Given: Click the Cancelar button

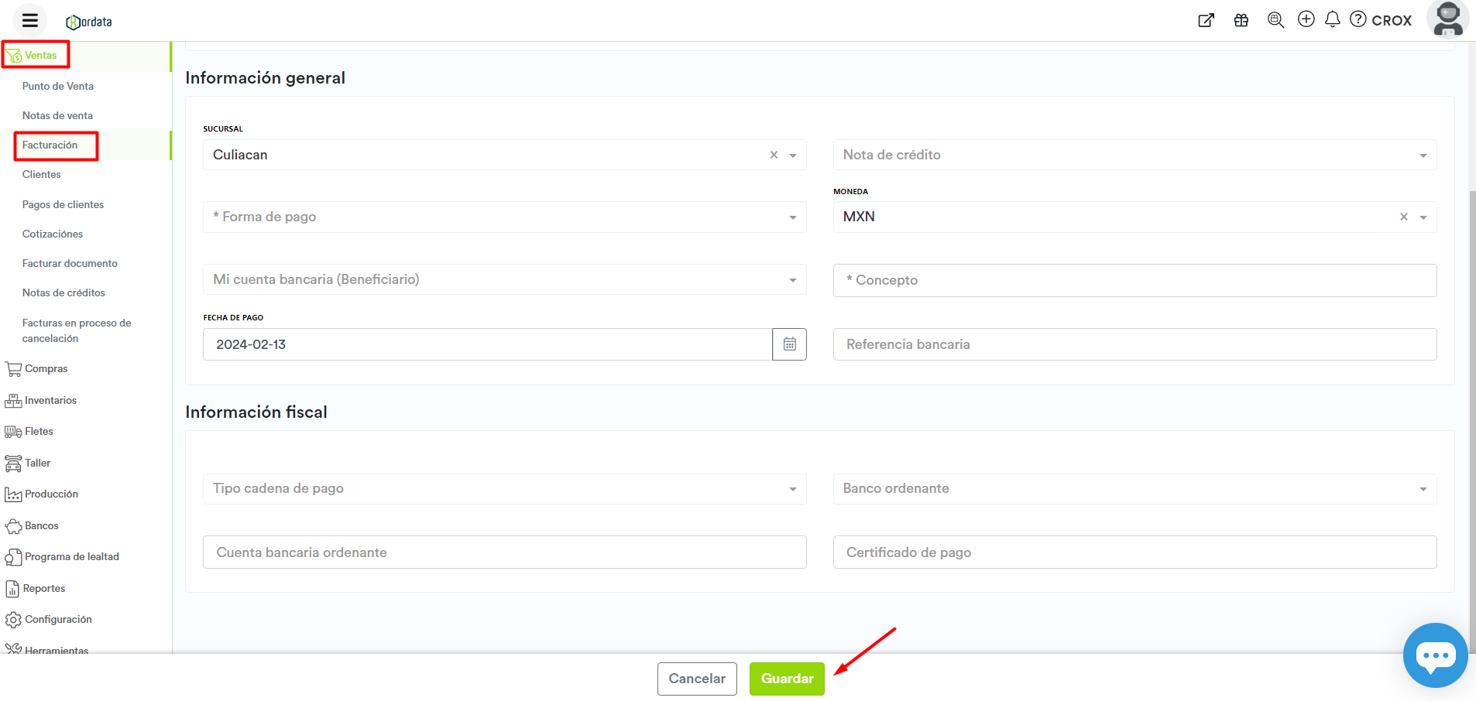Looking at the screenshot, I should click(x=697, y=679).
